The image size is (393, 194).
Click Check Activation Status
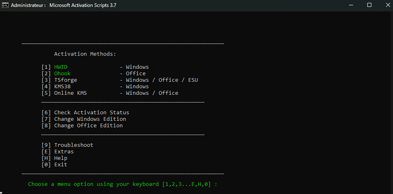click(91, 113)
